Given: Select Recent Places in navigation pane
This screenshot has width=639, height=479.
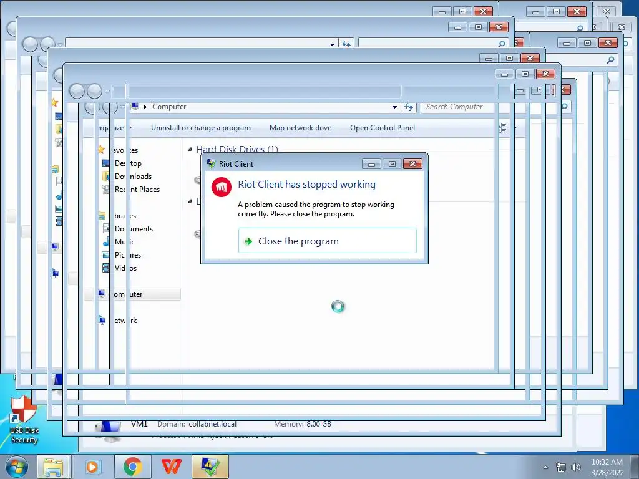Looking at the screenshot, I should click(x=137, y=190).
